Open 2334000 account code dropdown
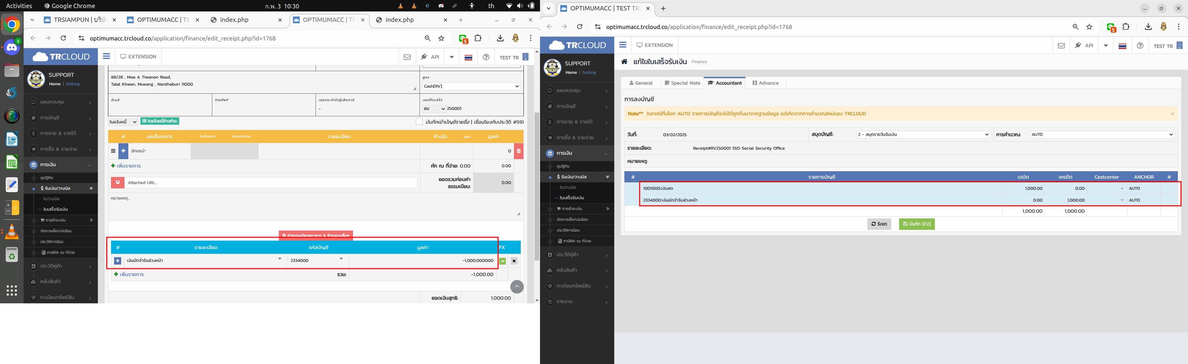1188x364 pixels. (x=341, y=259)
